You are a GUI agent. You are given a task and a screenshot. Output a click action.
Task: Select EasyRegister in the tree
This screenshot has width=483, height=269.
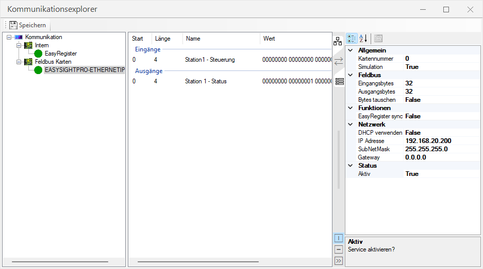coord(60,53)
